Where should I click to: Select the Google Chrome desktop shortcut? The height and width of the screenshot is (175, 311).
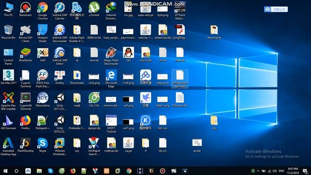[43, 11]
